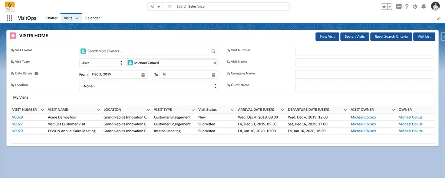Click the Michael Coluzzi user icon

131,63
